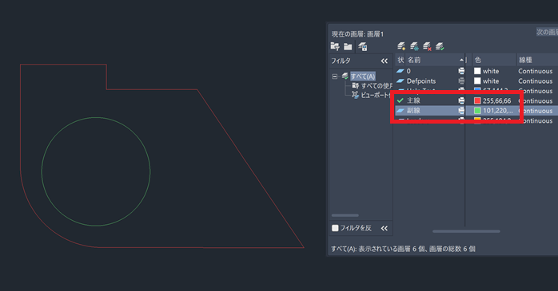Click the layer list horizontal scrollbar
Screen dimensions: 558x291
pos(466,231)
